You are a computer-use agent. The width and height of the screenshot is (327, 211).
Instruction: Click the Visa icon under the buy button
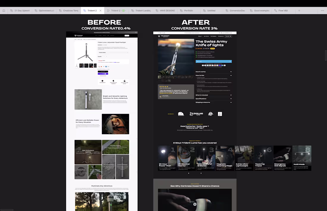pos(224,66)
